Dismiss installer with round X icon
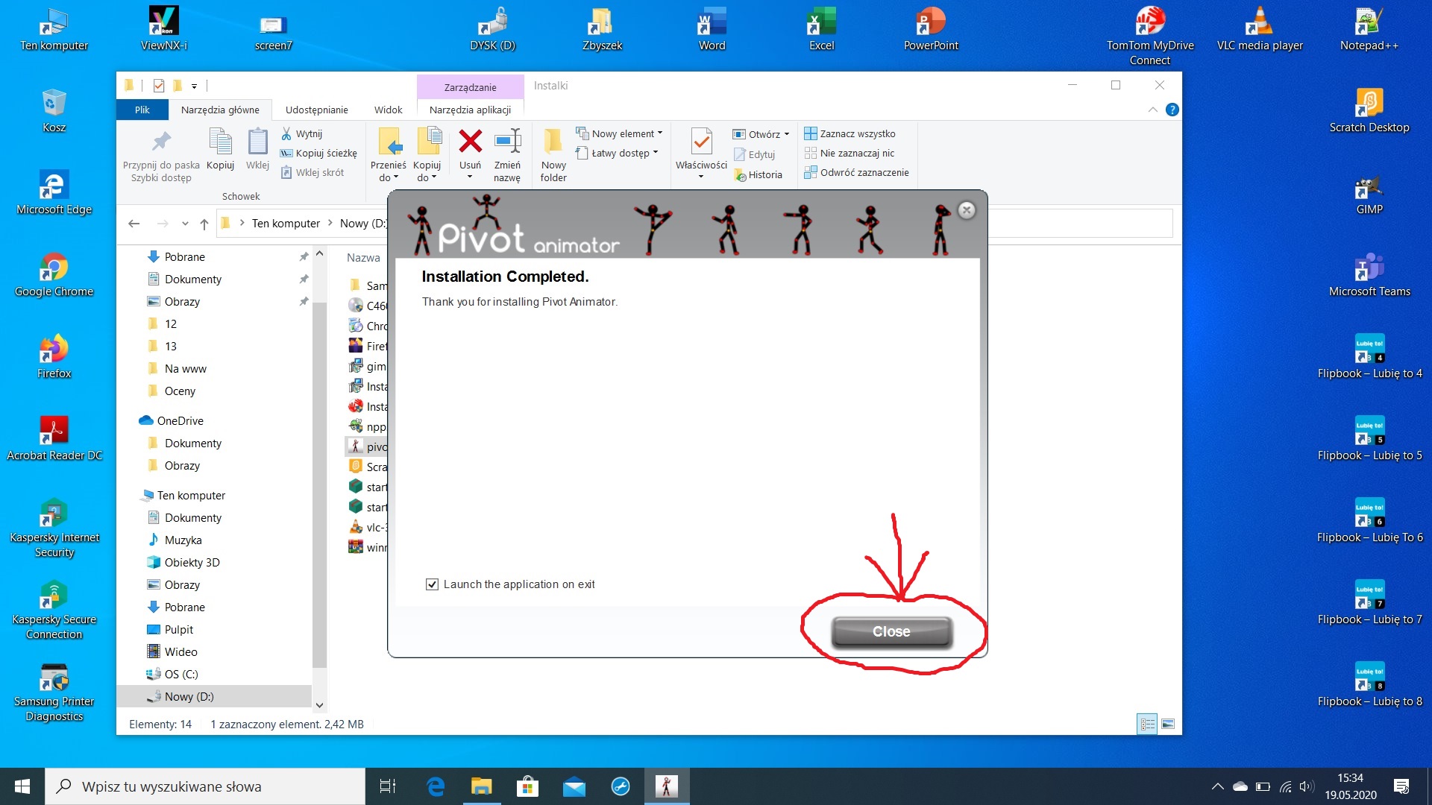 967,210
